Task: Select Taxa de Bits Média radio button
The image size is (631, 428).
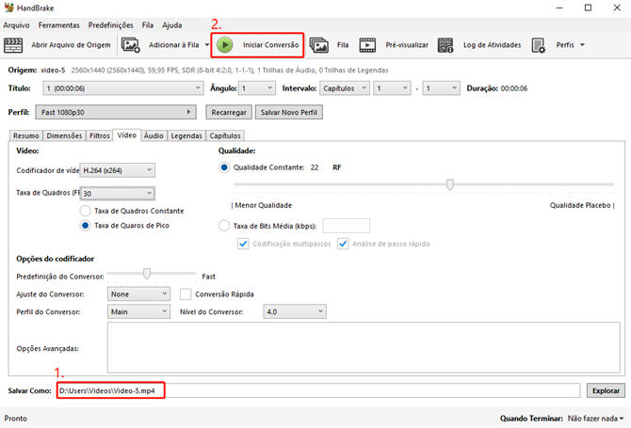Action: pyautogui.click(x=224, y=226)
